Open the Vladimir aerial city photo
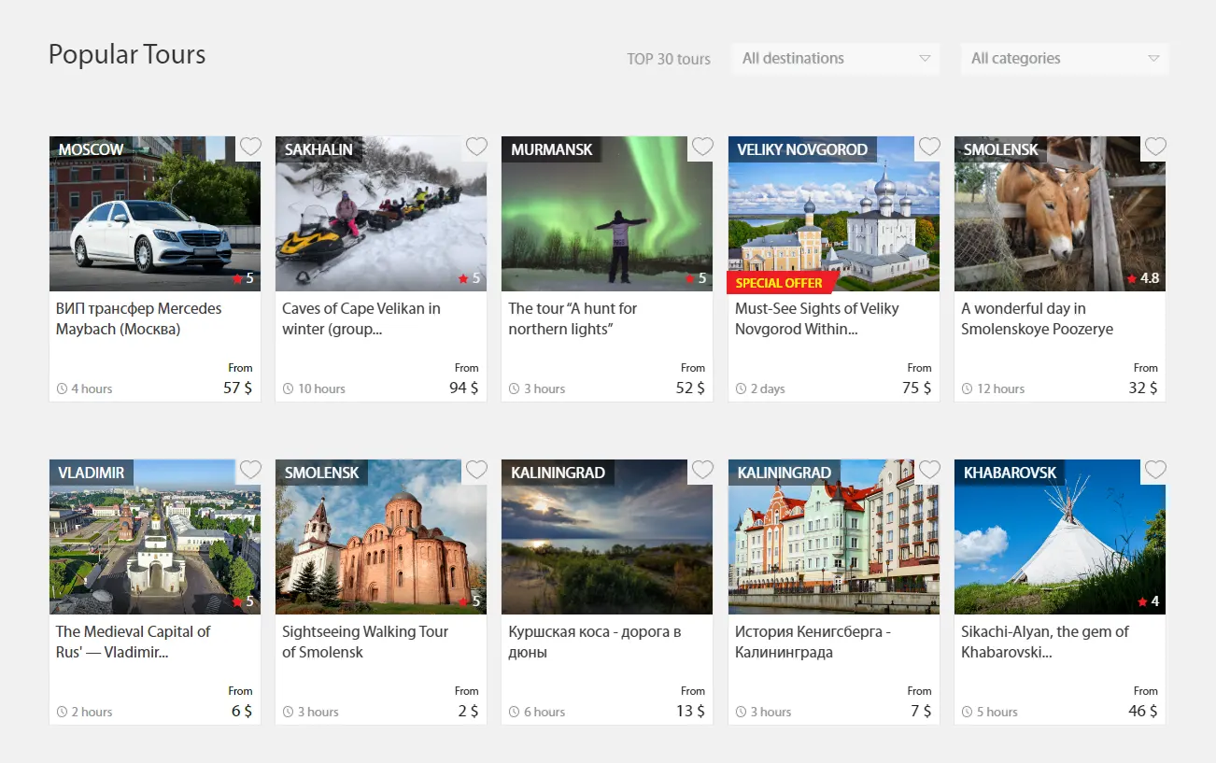Viewport: 1216px width, 763px height. tap(155, 537)
